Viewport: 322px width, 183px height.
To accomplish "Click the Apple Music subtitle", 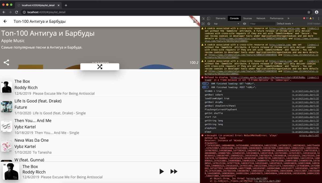I will click(x=13, y=41).
